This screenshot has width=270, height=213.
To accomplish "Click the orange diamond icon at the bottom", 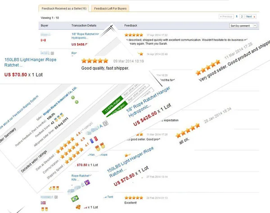I will [x=78, y=207].
